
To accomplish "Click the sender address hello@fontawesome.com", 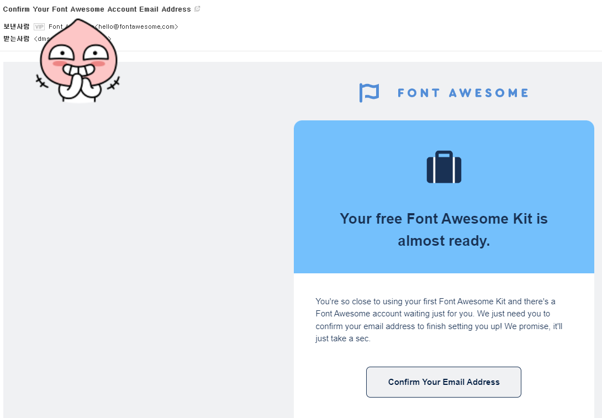I will (x=136, y=27).
